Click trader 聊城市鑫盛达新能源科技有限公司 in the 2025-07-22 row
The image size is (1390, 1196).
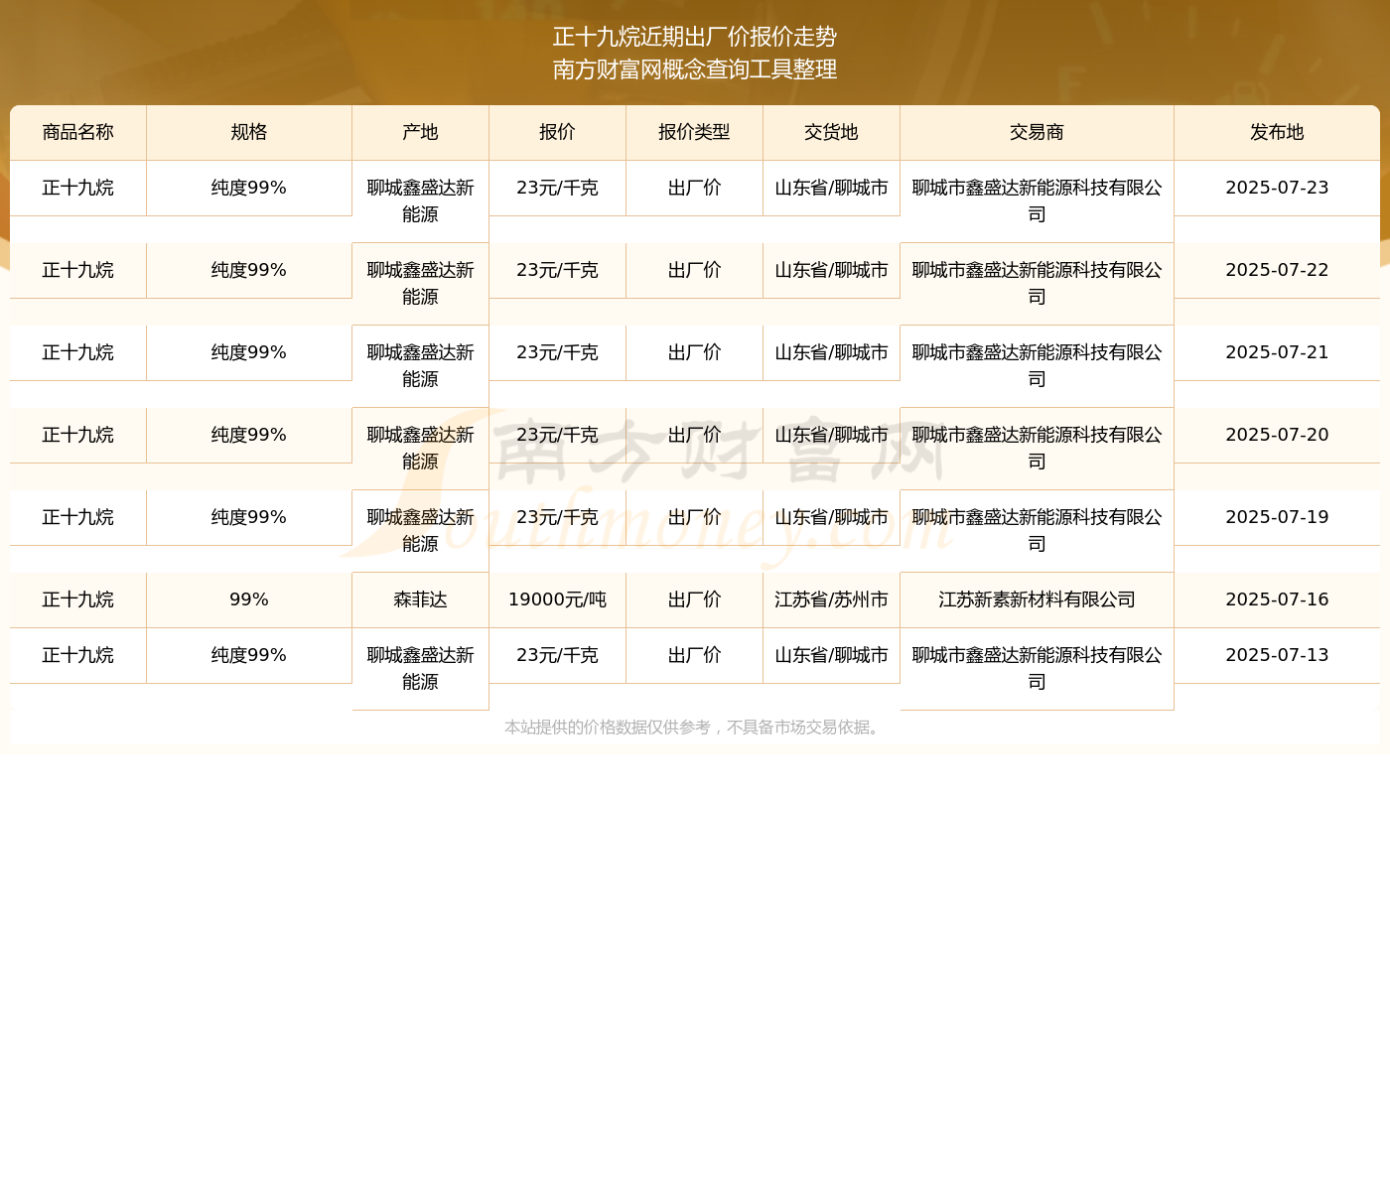coord(1038,284)
